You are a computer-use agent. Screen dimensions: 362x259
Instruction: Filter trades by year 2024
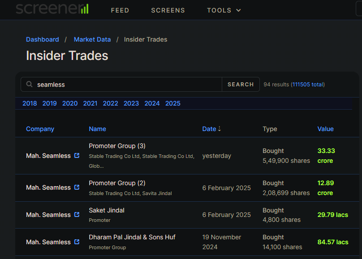152,103
